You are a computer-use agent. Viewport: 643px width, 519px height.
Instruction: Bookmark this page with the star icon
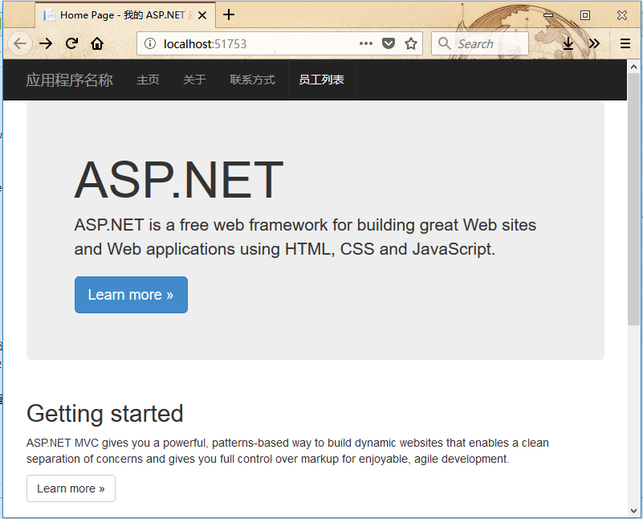click(411, 43)
